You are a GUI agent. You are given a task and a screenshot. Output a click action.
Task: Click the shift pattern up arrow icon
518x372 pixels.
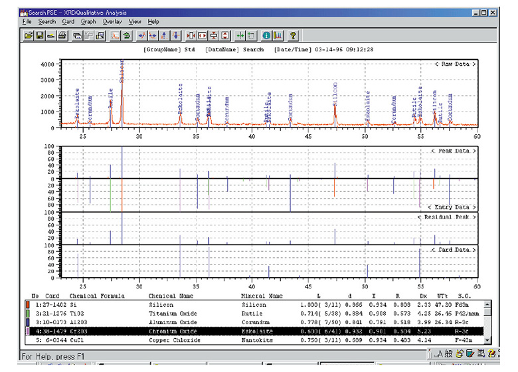pyautogui.click(x=165, y=35)
